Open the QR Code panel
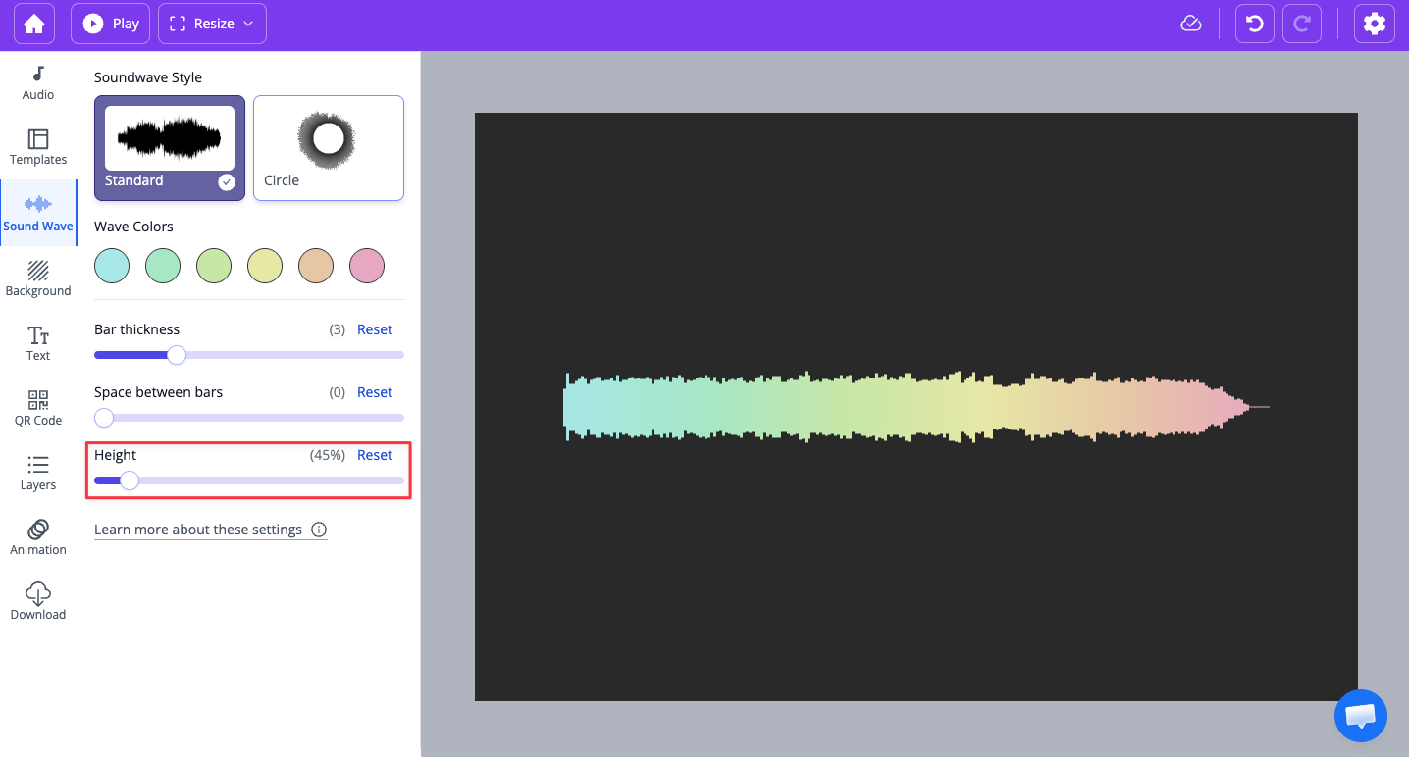 tap(38, 408)
